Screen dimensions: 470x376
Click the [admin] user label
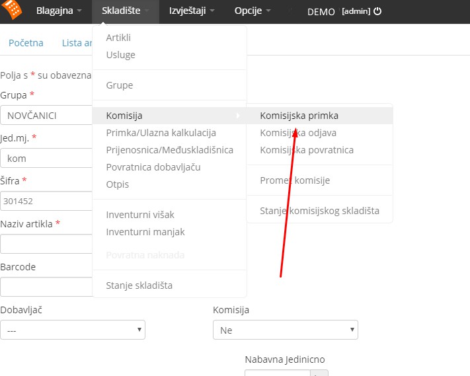click(x=356, y=11)
